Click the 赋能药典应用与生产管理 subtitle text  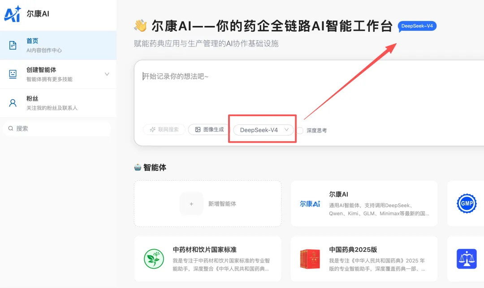[206, 43]
